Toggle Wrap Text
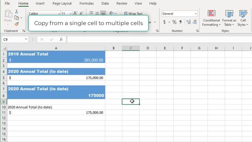 point(133,13)
